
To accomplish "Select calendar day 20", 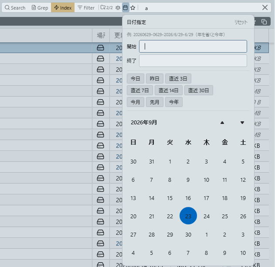I will [133, 217].
